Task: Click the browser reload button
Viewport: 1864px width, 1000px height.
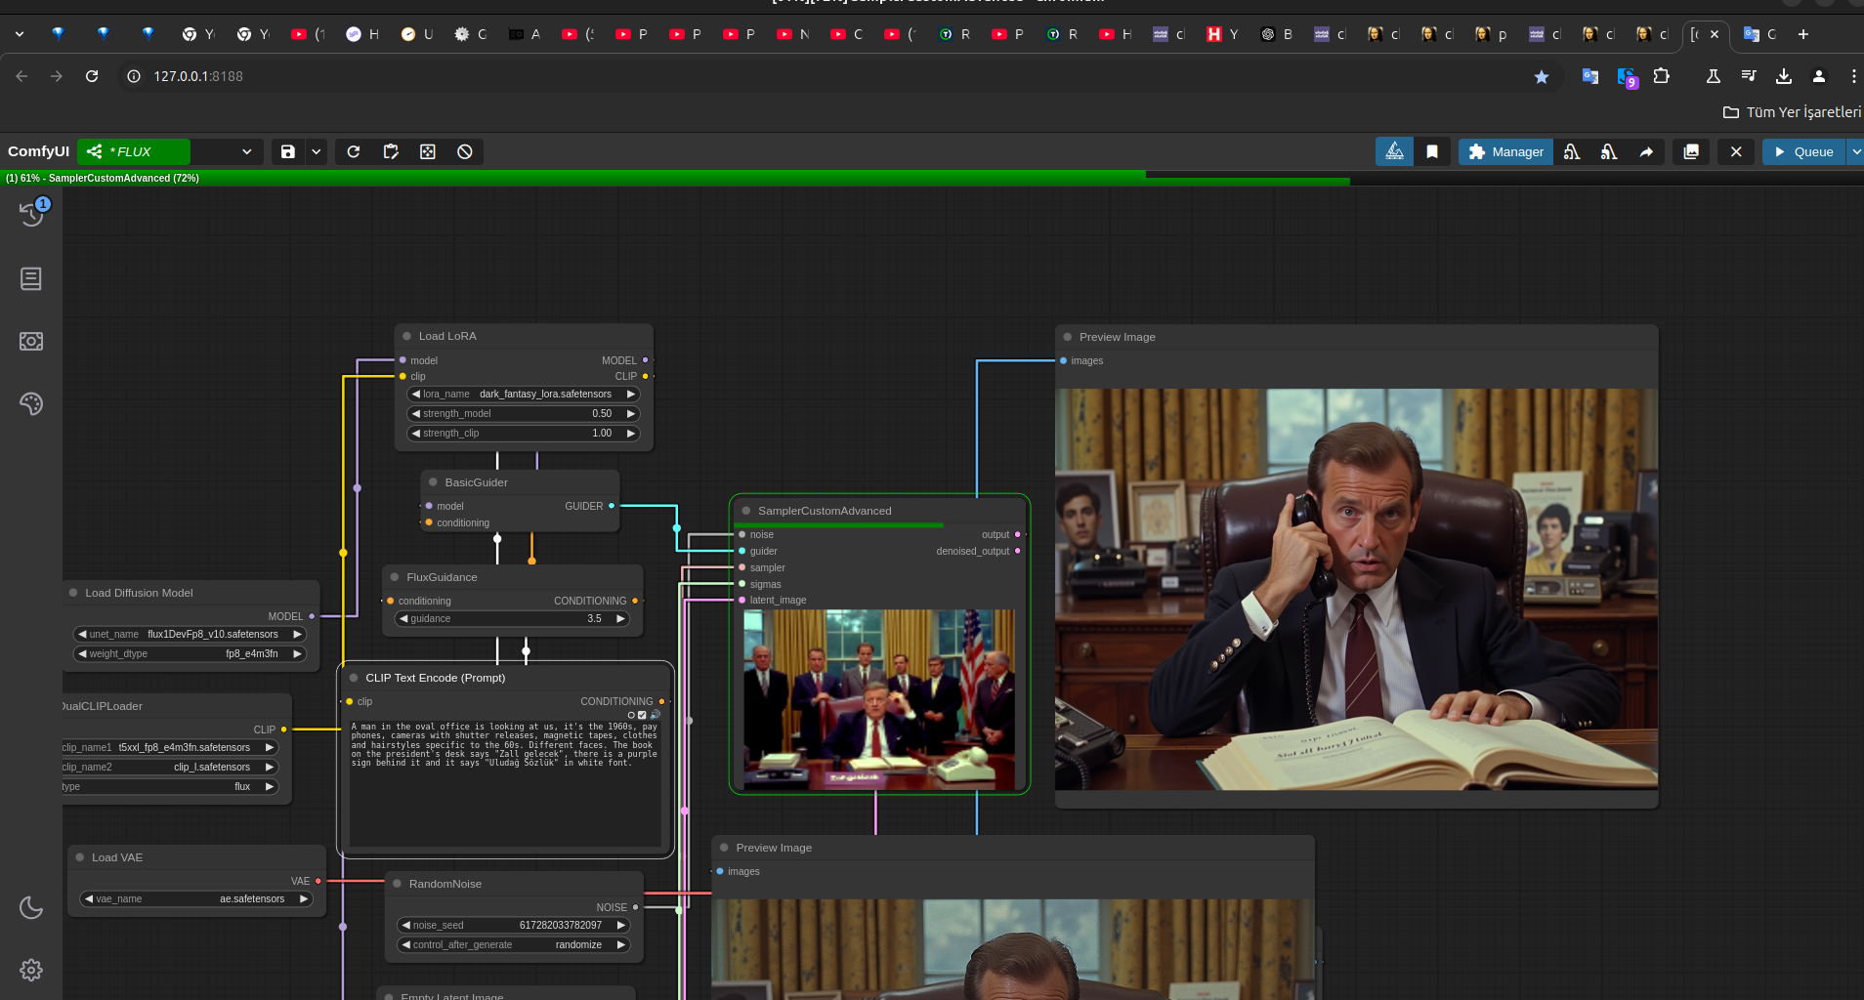Action: tap(92, 76)
